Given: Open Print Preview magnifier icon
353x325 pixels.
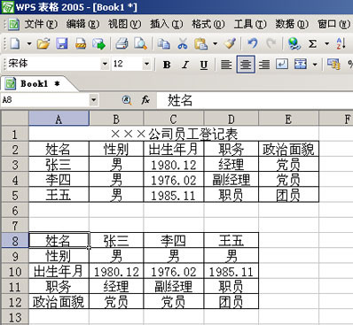Looking at the screenshot, I should [x=140, y=43].
